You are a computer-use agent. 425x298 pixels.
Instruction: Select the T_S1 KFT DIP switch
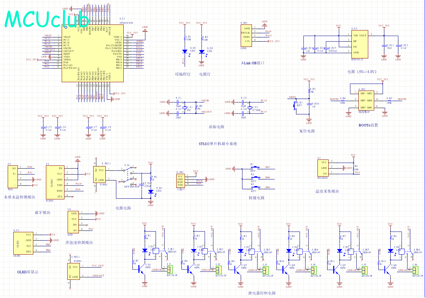tap(130, 175)
